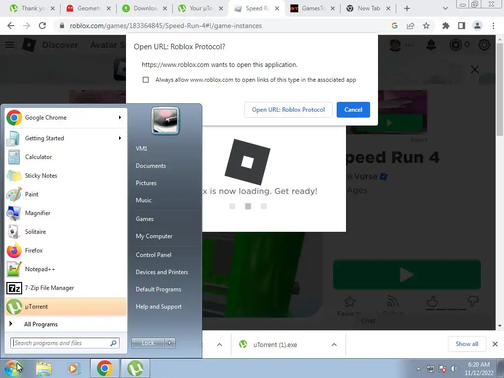Viewport: 504px width, 378px height.
Task: Click the Chrome address bar URL
Action: point(165,26)
